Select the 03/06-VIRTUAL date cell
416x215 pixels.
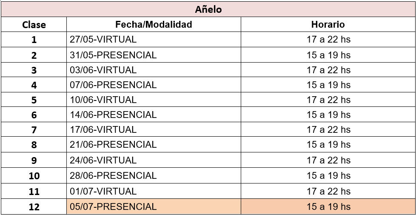pos(154,70)
